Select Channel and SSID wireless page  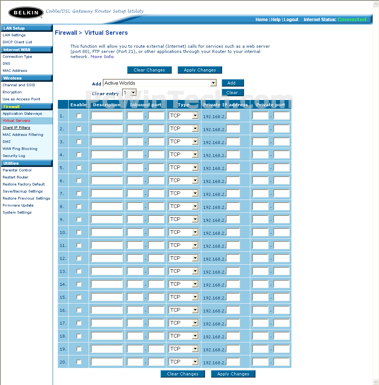19,85
